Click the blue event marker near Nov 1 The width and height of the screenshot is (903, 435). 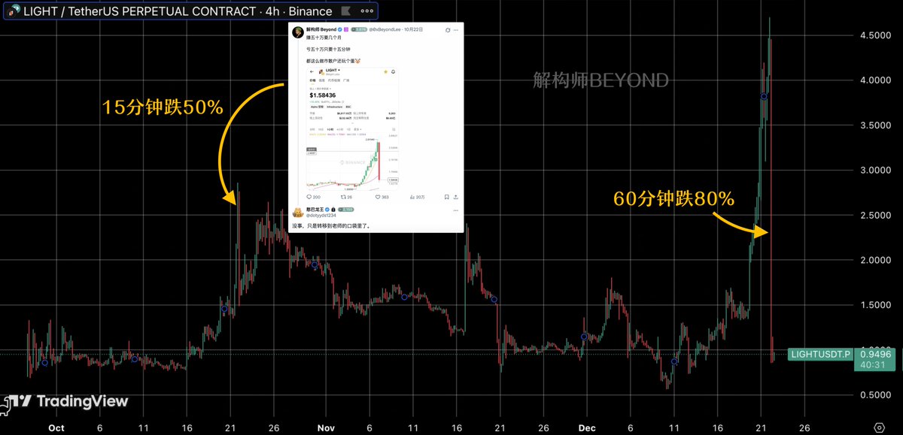315,264
